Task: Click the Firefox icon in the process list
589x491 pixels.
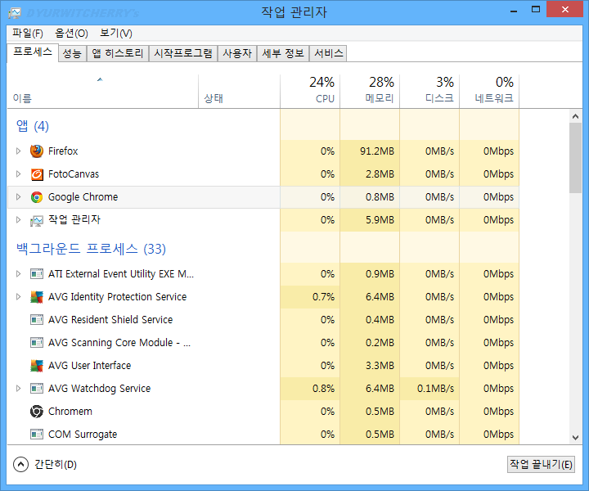Action: coord(36,151)
